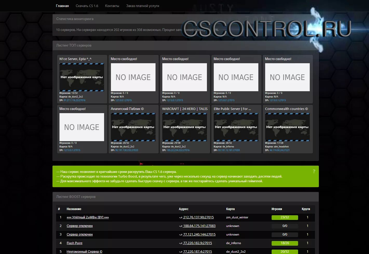The height and width of the screenshot is (254, 369).
Task: Click IP 185.22.234.222:27016 in WARCRAFT card
Action: [x=178, y=150]
